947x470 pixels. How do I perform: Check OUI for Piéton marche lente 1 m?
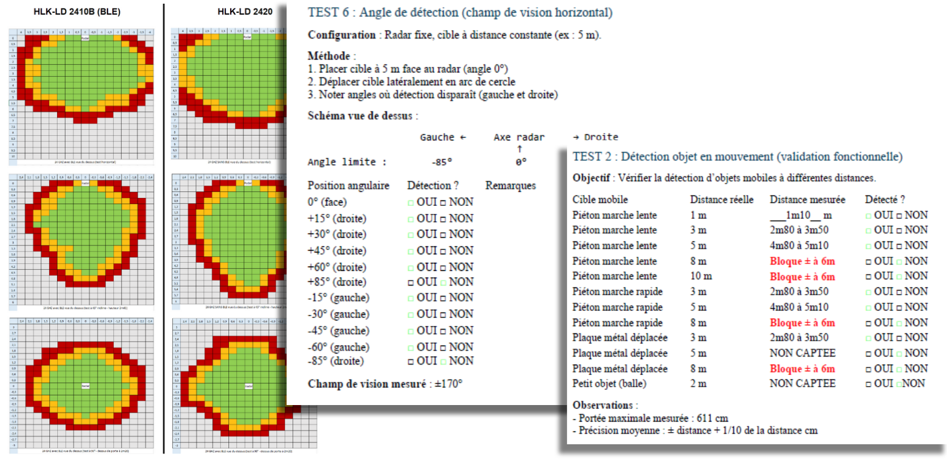point(868,216)
